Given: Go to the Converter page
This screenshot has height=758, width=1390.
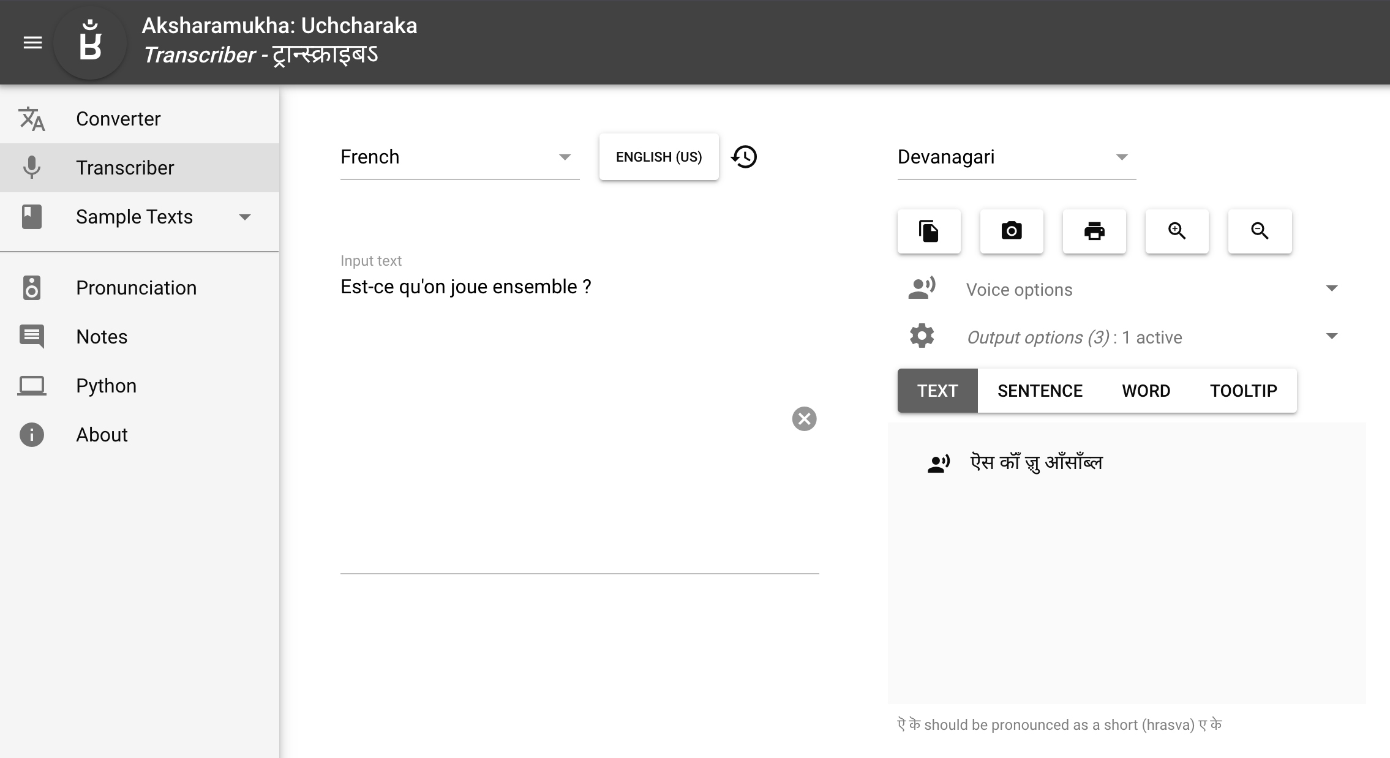Looking at the screenshot, I should pos(140,119).
